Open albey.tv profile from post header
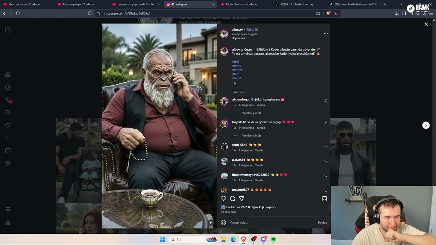This screenshot has width=436, height=245. (x=237, y=30)
